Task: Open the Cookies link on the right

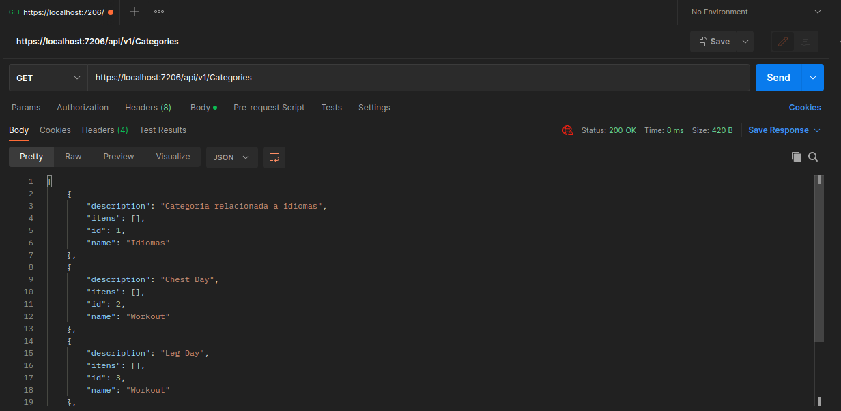Action: (805, 108)
